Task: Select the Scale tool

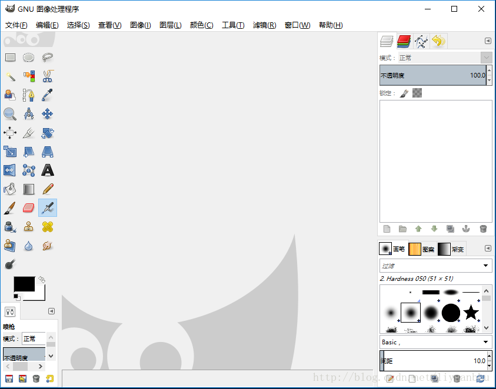Action: 10,152
